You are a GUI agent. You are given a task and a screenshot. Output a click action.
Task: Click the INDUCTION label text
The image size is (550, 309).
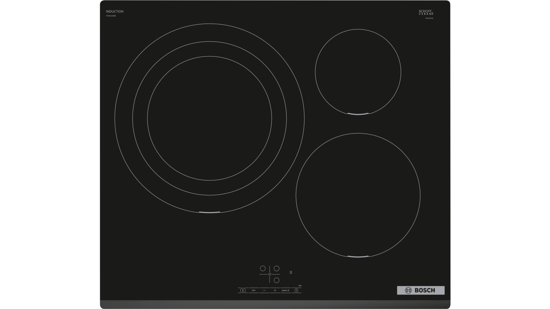pyautogui.click(x=114, y=12)
